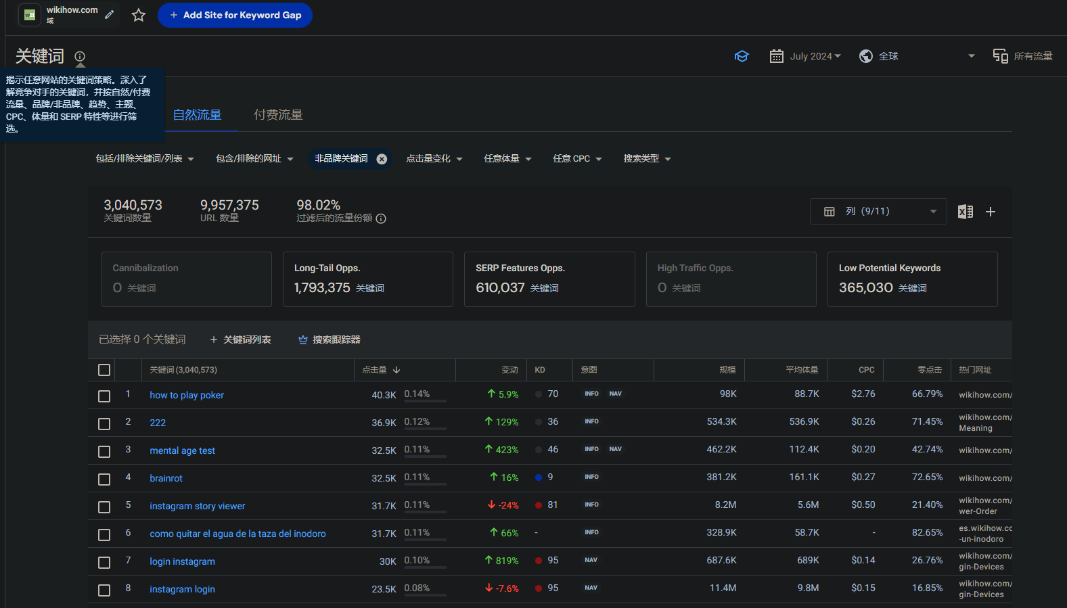Image resolution: width=1067 pixels, height=608 pixels.
Task: Click the 搜索跟踪器 crown icon button
Action: pos(330,340)
